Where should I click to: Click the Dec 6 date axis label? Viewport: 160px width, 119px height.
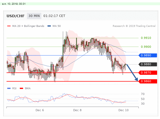coord(40,110)
